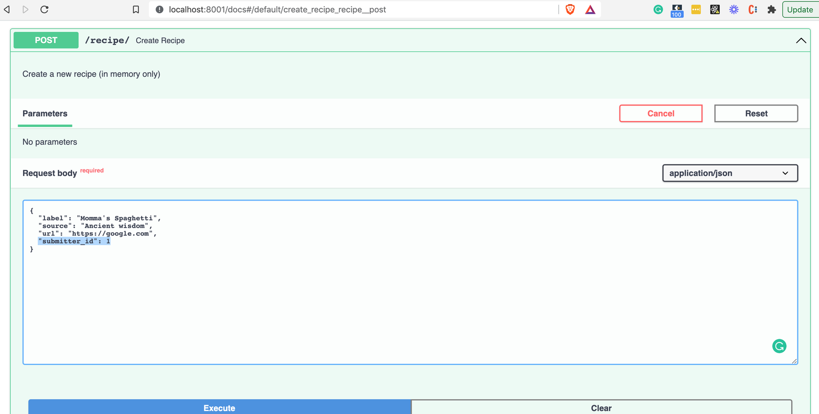Click the "label": "Momma's Spaghetti" line
Screen dimensions: 819x414
(100, 218)
